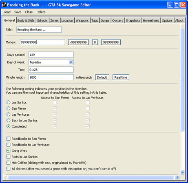Image resolution: width=188 pixels, height=183 pixels.
Task: Choose Back to Los Santos storyline option
Action: pyautogui.click(x=9, y=120)
